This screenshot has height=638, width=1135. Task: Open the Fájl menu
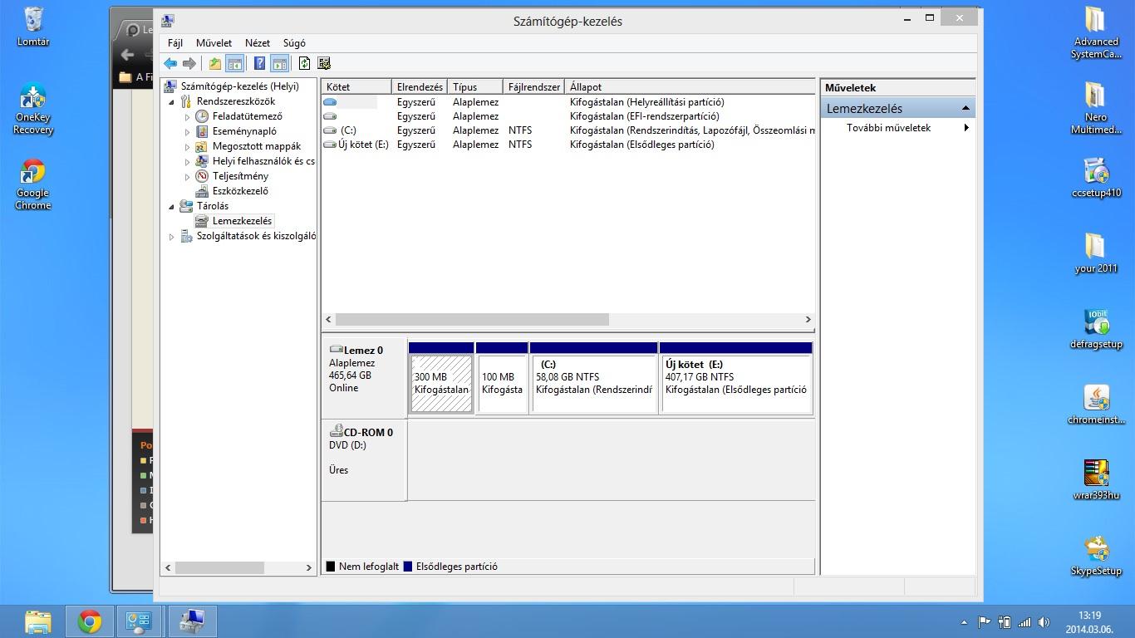(175, 42)
